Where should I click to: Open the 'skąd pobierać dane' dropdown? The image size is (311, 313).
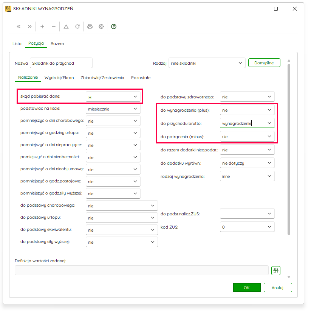pyautogui.click(x=113, y=97)
